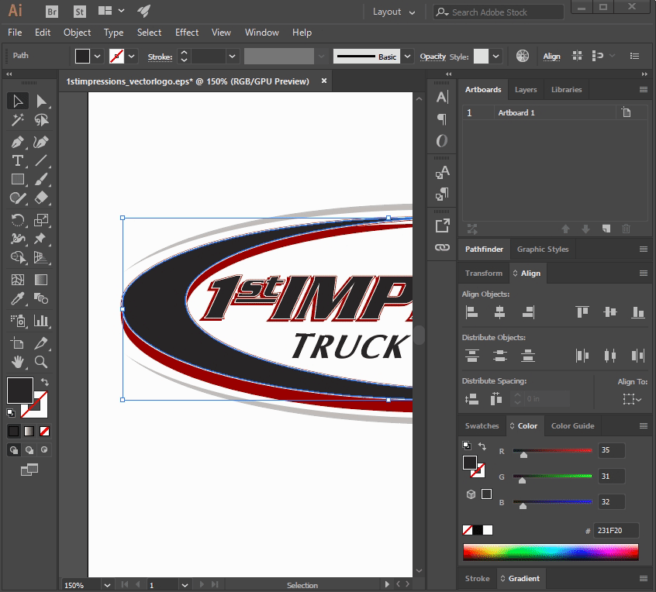
Task: Click the Stroke label link
Action: (160, 57)
